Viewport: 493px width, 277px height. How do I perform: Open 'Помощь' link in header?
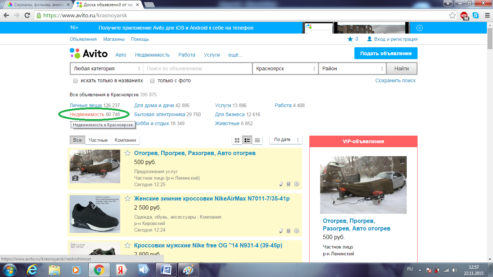click(x=140, y=39)
